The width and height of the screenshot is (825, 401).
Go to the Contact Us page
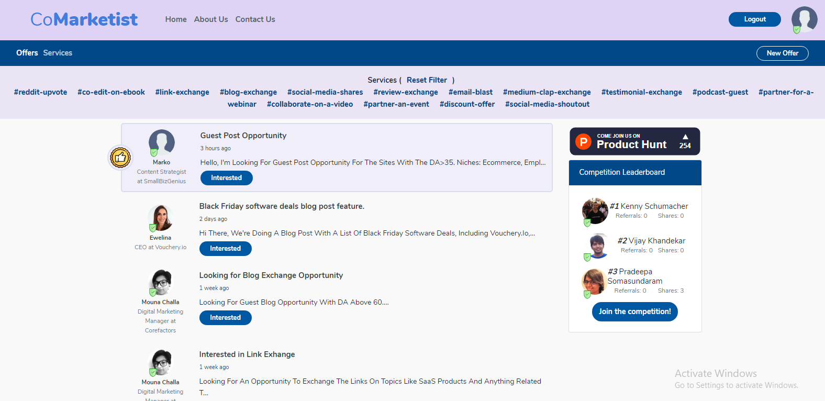tap(255, 19)
